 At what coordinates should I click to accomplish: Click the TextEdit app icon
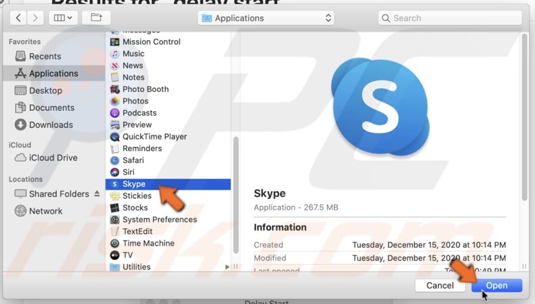click(x=114, y=232)
